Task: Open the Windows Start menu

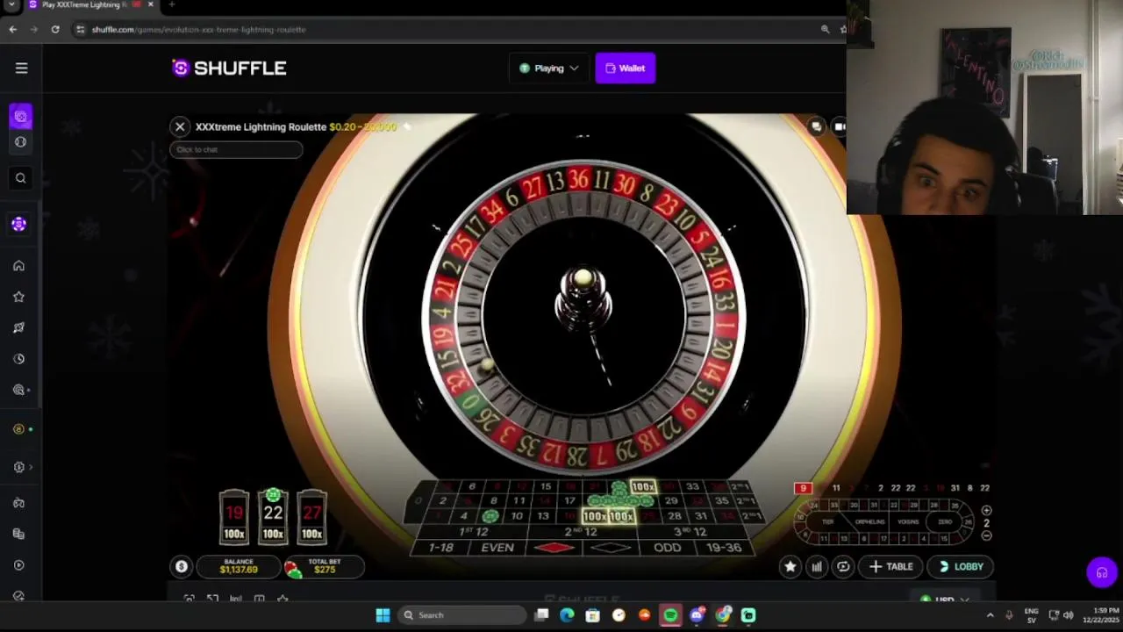Action: 383,615
